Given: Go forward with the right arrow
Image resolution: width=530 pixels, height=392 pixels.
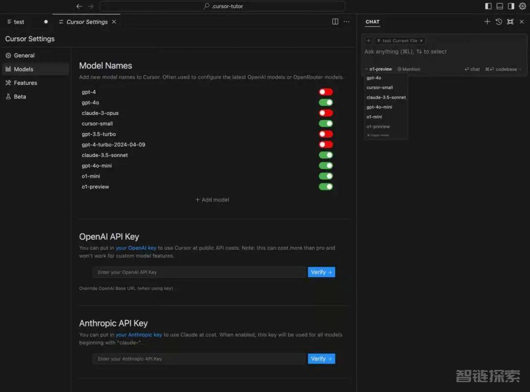Looking at the screenshot, I should (x=91, y=6).
